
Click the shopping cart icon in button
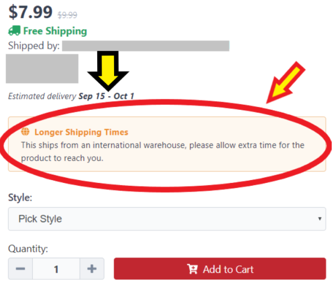[192, 269]
